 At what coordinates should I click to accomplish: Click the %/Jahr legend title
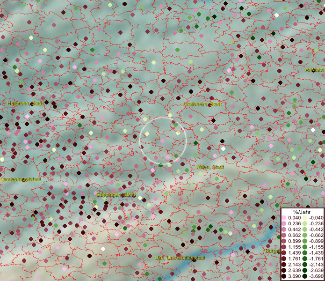coord(302,212)
